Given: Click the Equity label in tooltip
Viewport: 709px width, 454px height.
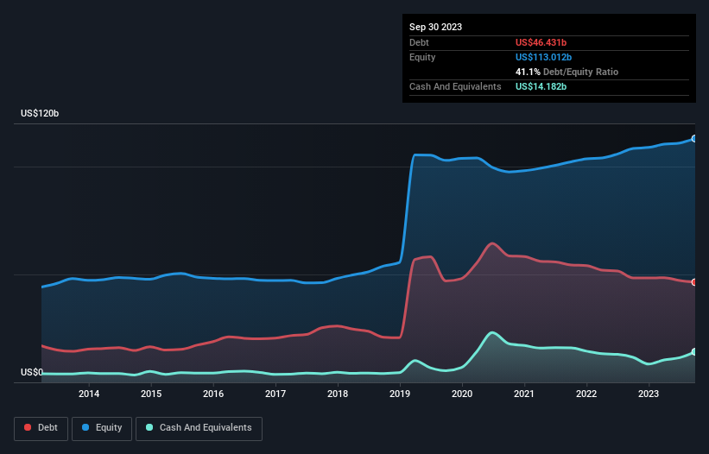Looking at the screenshot, I should [x=422, y=57].
